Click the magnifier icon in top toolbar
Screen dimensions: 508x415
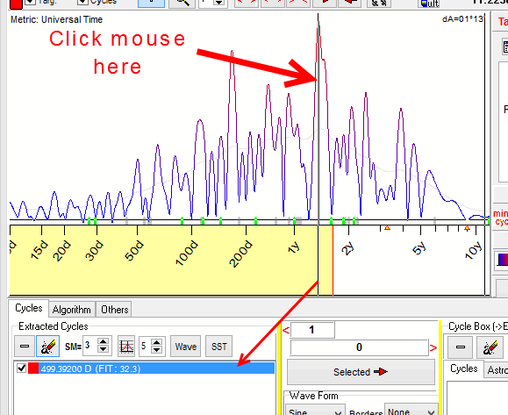[x=182, y=3]
